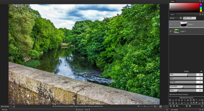Select the Layer 1 name

click(183, 31)
